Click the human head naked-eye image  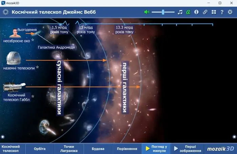tap(15, 33)
